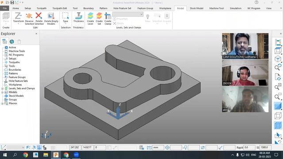Toggle shaded with edges view mode
Screen dimensions: 283x159
tap(278, 125)
